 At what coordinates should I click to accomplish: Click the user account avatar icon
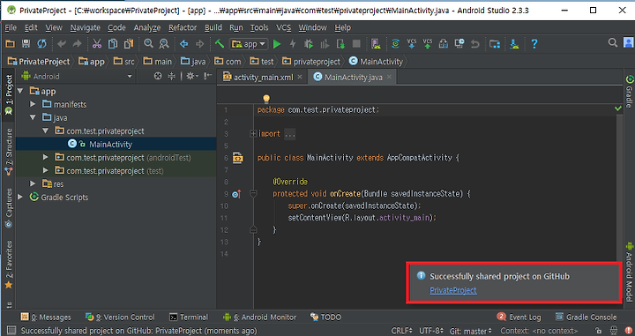click(629, 42)
